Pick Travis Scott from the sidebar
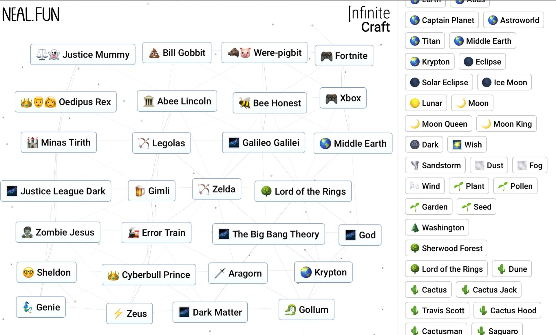This screenshot has width=556, height=335. (437, 310)
